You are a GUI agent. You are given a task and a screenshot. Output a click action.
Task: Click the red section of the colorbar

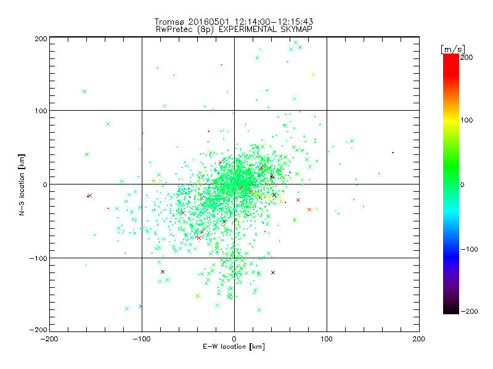451,66
